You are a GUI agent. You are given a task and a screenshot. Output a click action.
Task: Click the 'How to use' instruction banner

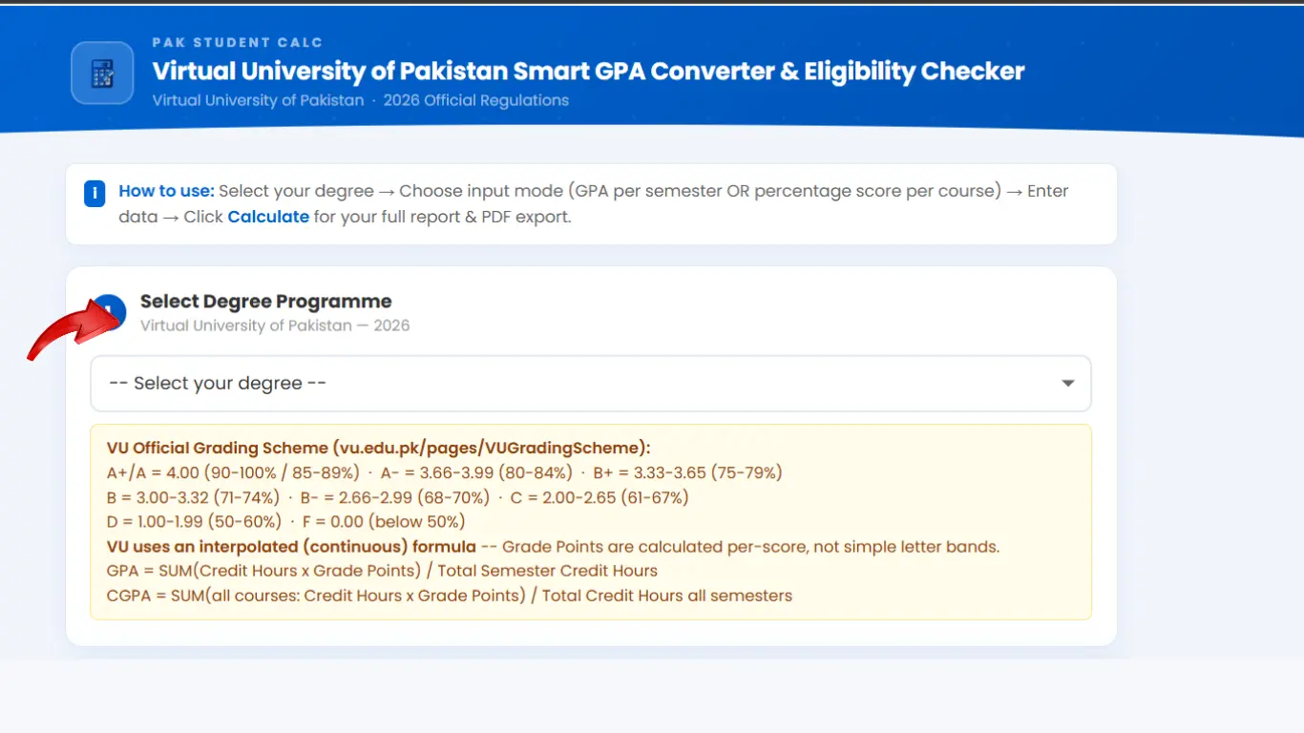(590, 203)
